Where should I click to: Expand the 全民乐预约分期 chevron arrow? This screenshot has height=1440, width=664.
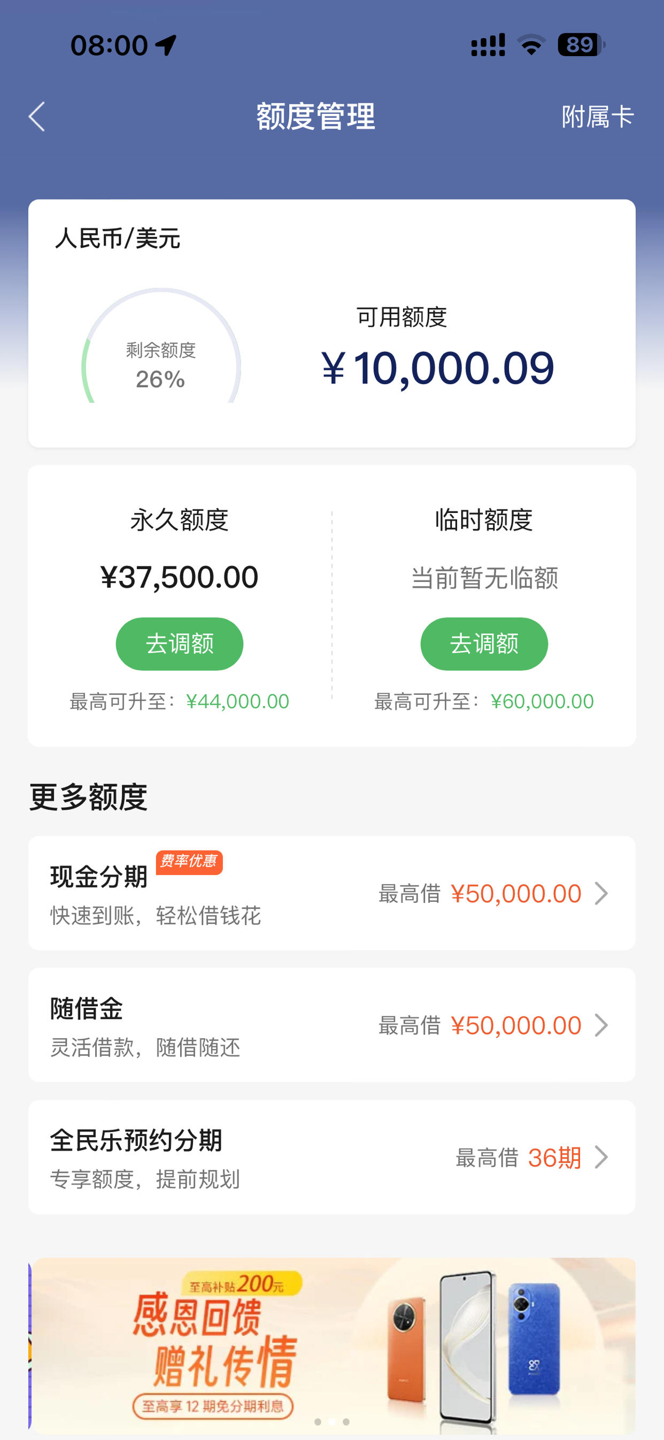click(601, 1157)
